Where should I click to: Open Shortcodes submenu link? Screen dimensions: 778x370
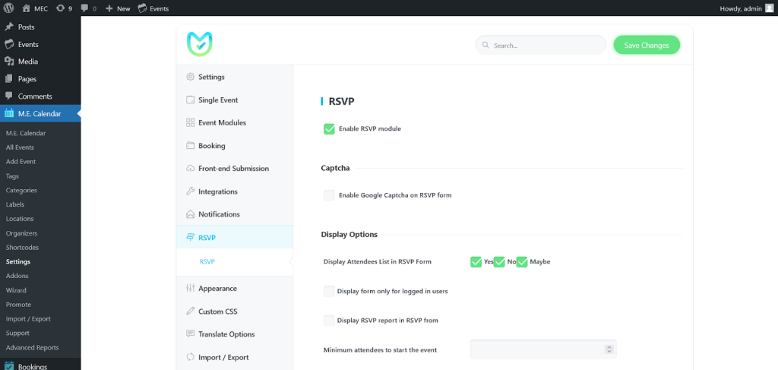pos(22,248)
